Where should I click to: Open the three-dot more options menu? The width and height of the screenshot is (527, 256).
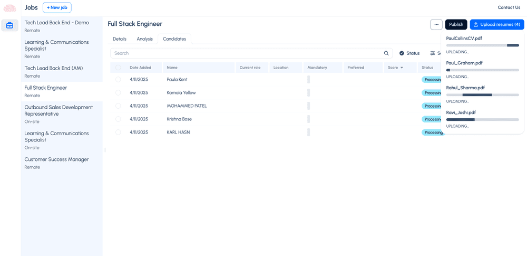436,25
